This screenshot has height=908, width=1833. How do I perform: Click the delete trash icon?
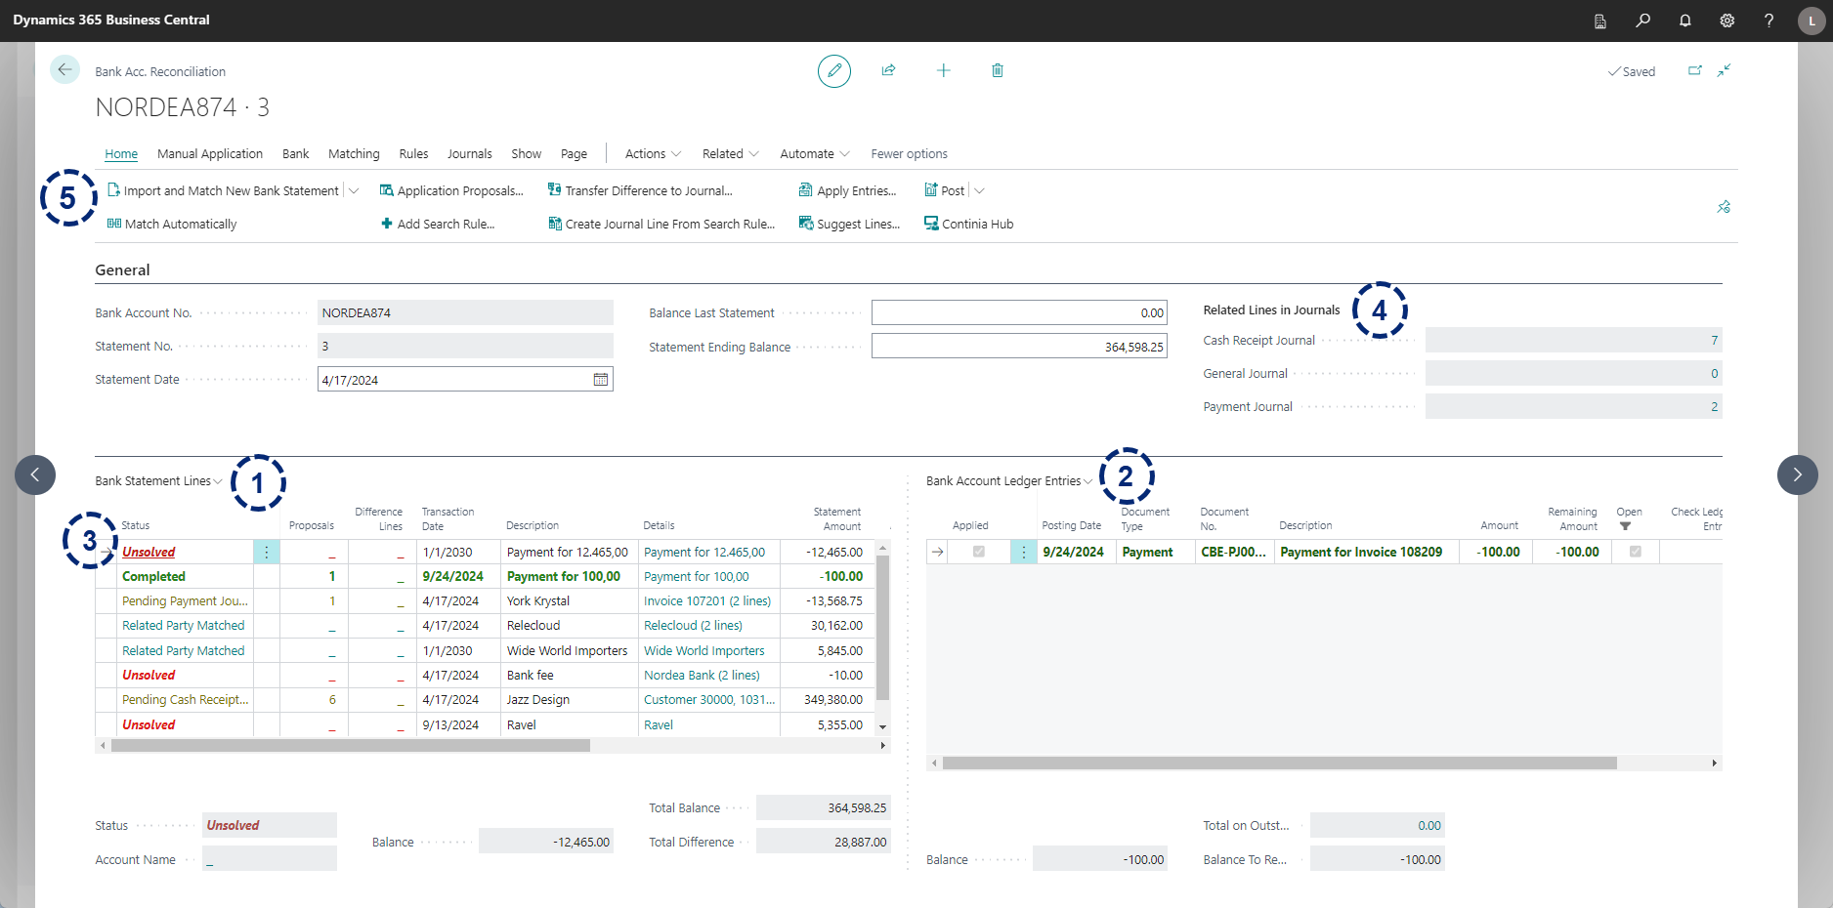[997, 70]
